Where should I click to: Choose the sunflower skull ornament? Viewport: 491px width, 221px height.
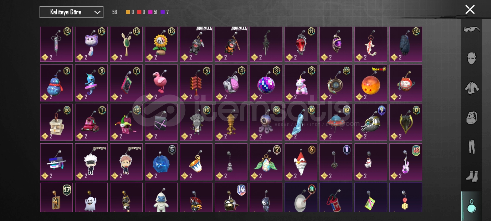coord(161,44)
